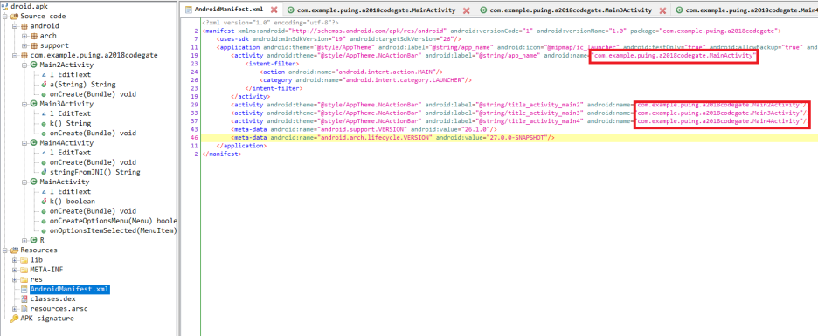Click the MainActivity class icon in tree

pyautogui.click(x=34, y=182)
